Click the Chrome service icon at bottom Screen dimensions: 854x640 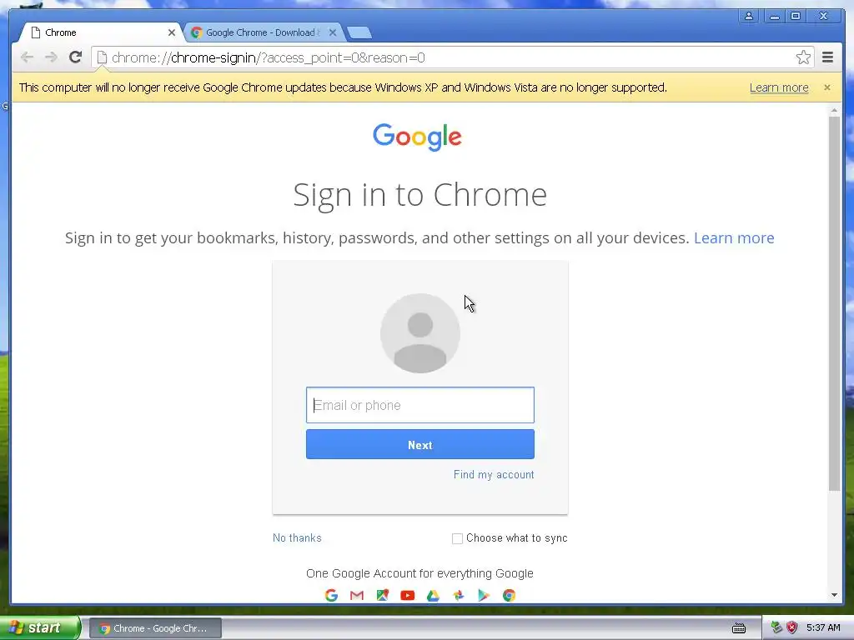pos(510,595)
